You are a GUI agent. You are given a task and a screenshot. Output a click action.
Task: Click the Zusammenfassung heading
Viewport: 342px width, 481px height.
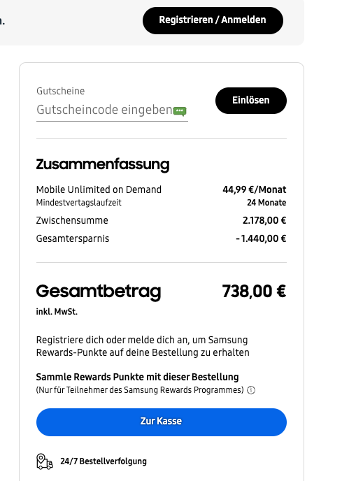[103, 165]
